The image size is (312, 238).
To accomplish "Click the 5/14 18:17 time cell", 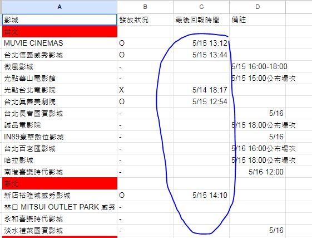I will (x=201, y=90).
